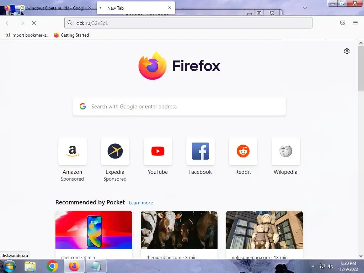Image resolution: width=364 pixels, height=273 pixels.
Task: Open the Notepad taskbar button
Action: pos(96,266)
